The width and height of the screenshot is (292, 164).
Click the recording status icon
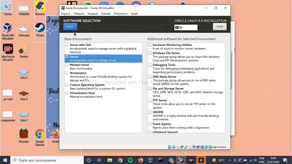coord(198,147)
